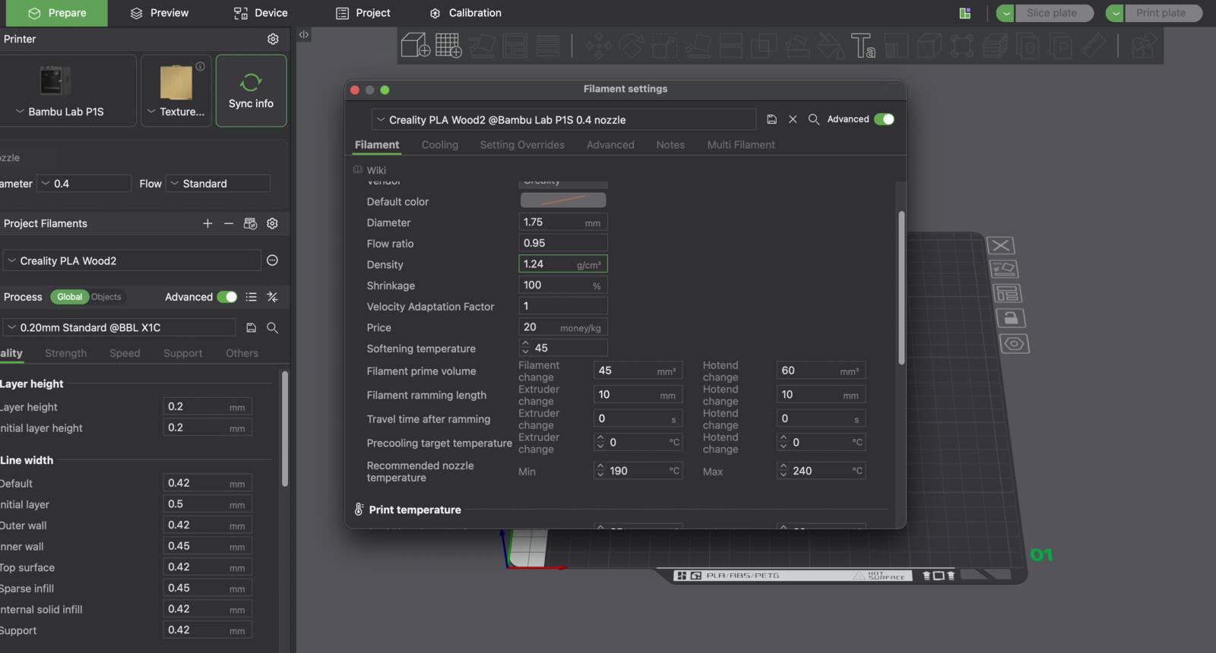1216x653 pixels.
Task: Open the Calibration tab
Action: 465,13
